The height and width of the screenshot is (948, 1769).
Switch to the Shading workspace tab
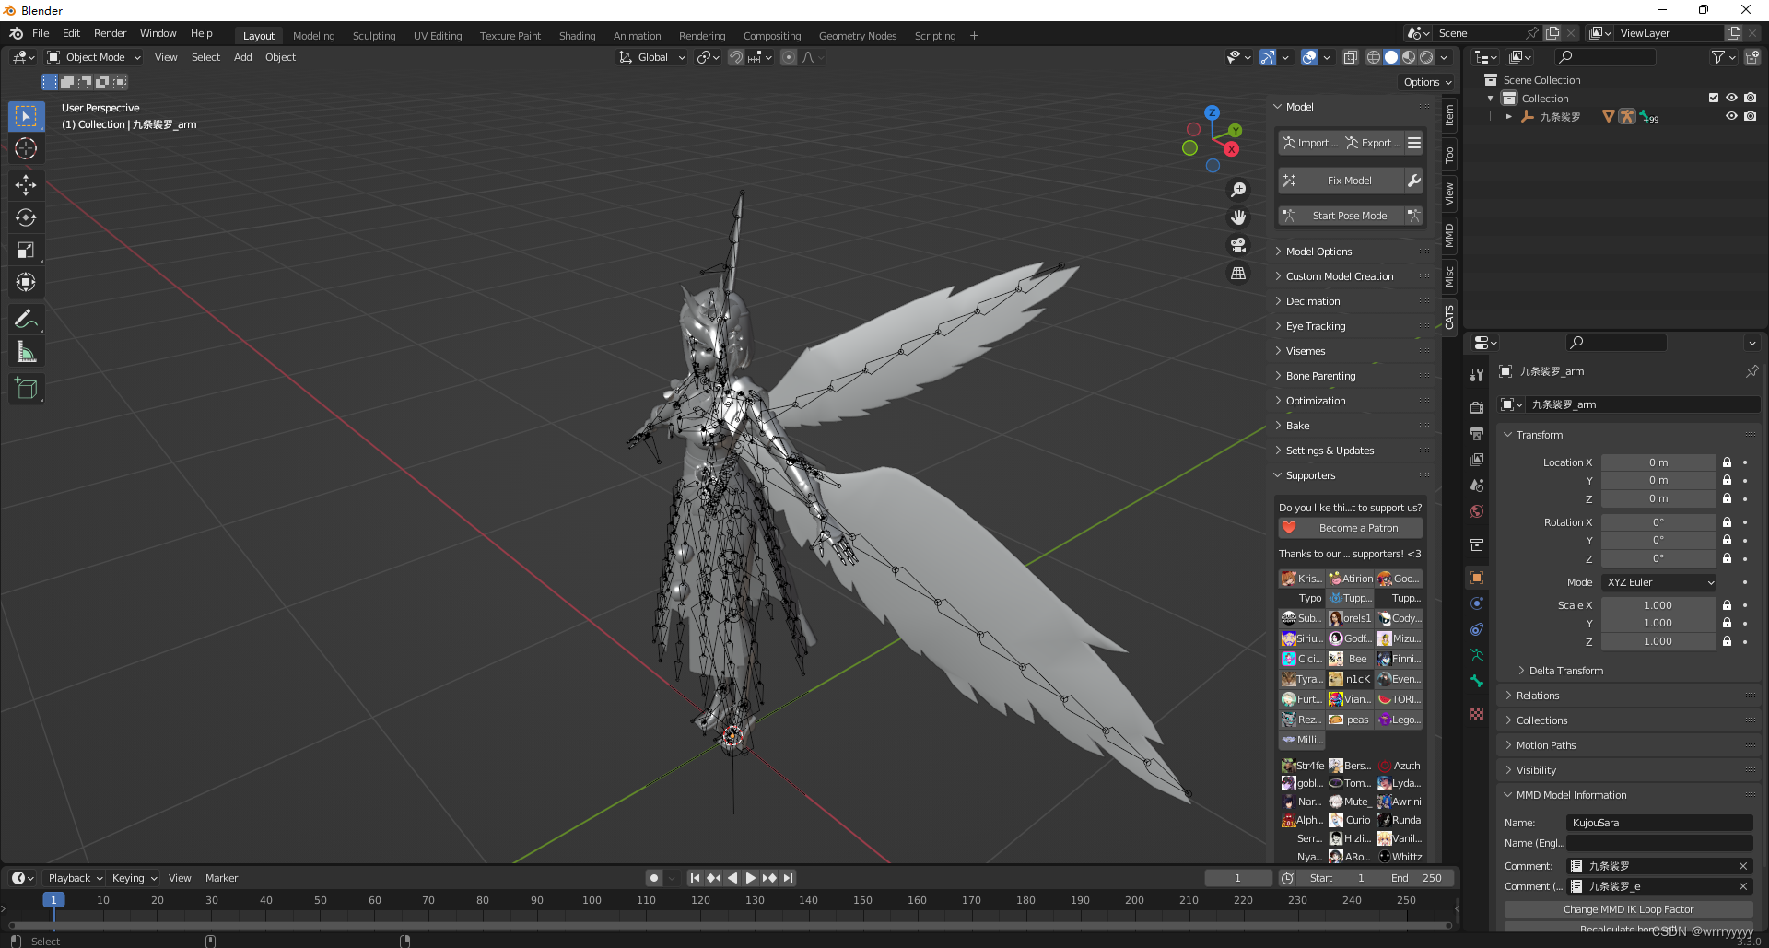[x=577, y=35]
